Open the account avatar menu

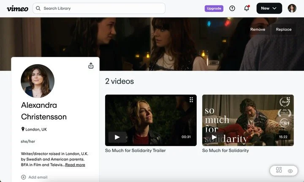[292, 8]
